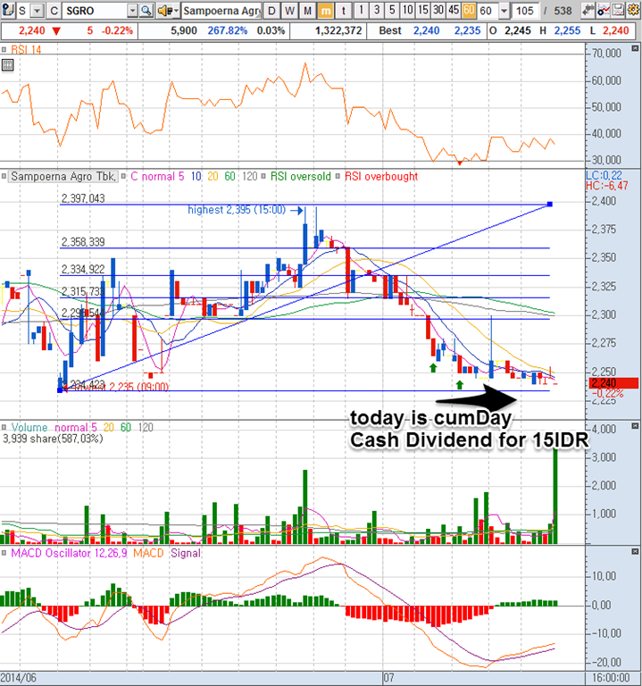The image size is (642, 686).
Task: Click the 105 bar count field
Action: click(x=525, y=10)
